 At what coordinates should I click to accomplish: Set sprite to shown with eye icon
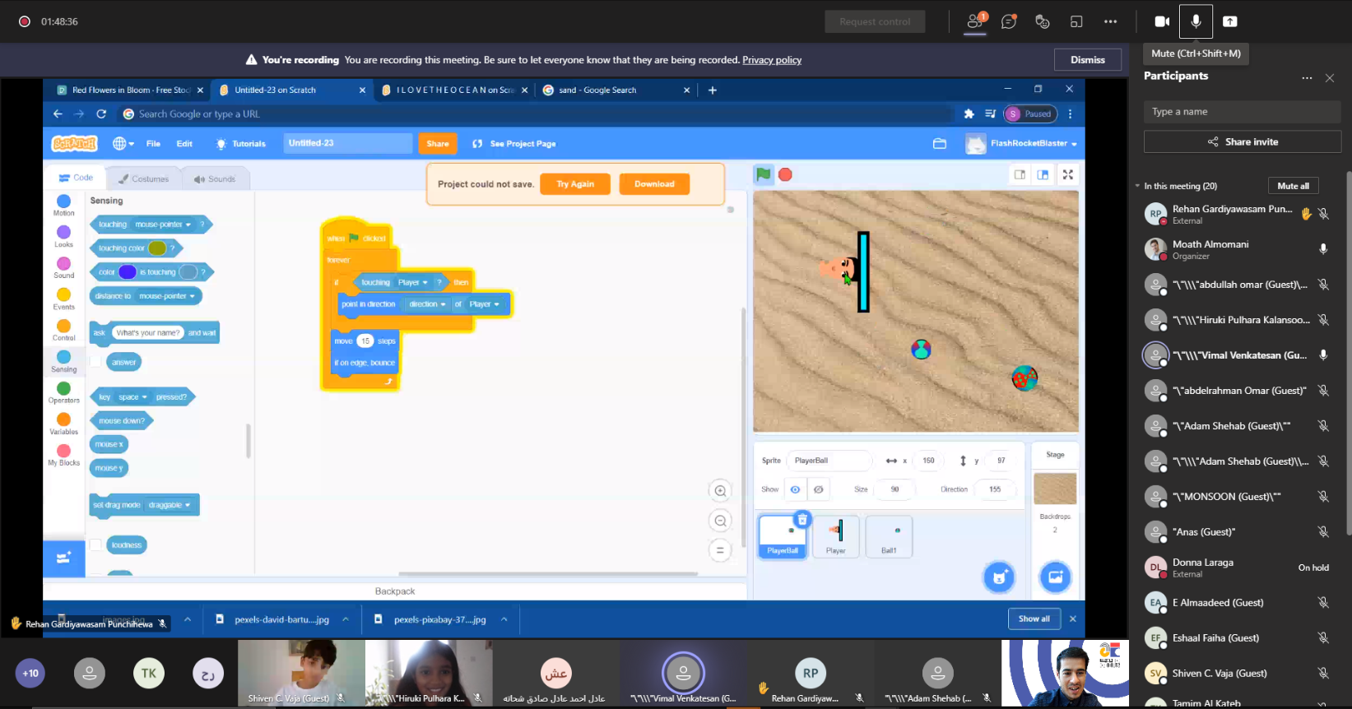[795, 489]
